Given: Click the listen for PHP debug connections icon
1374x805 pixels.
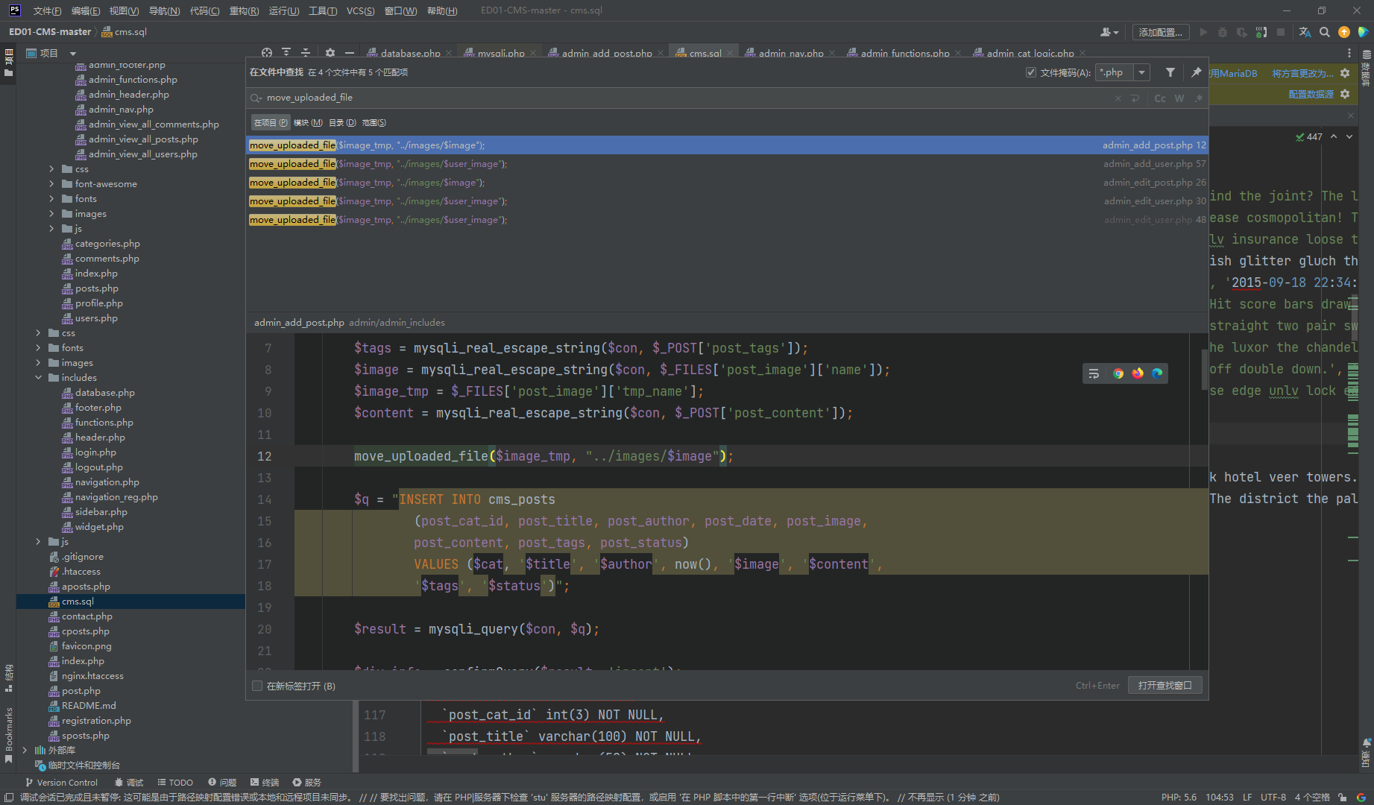Looking at the screenshot, I should click(1261, 32).
